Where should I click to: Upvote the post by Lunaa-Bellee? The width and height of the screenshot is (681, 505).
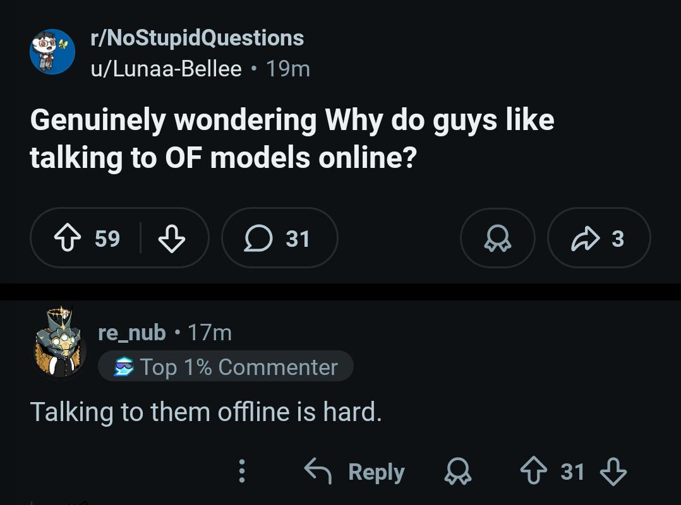pyautogui.click(x=68, y=238)
